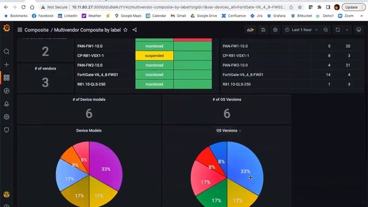The height and width of the screenshot is (207, 368).
Task: Open the Jira bookmark
Action: (256, 16)
